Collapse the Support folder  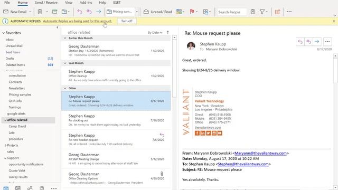[x=5, y=158]
